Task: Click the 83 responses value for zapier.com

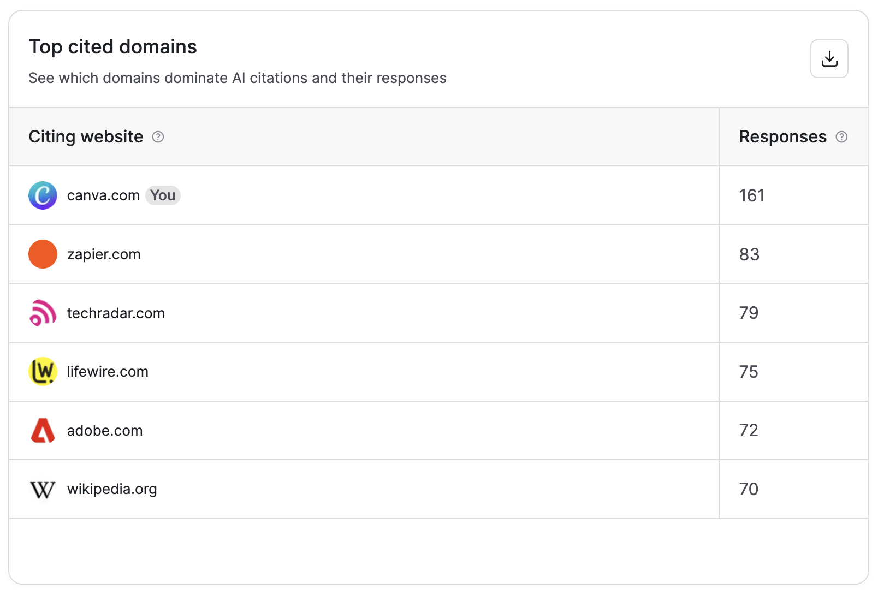Action: tap(749, 254)
